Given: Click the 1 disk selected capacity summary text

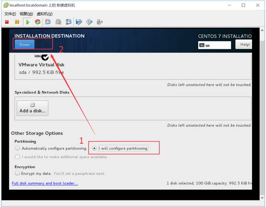Looking at the screenshot, I should [209, 183].
